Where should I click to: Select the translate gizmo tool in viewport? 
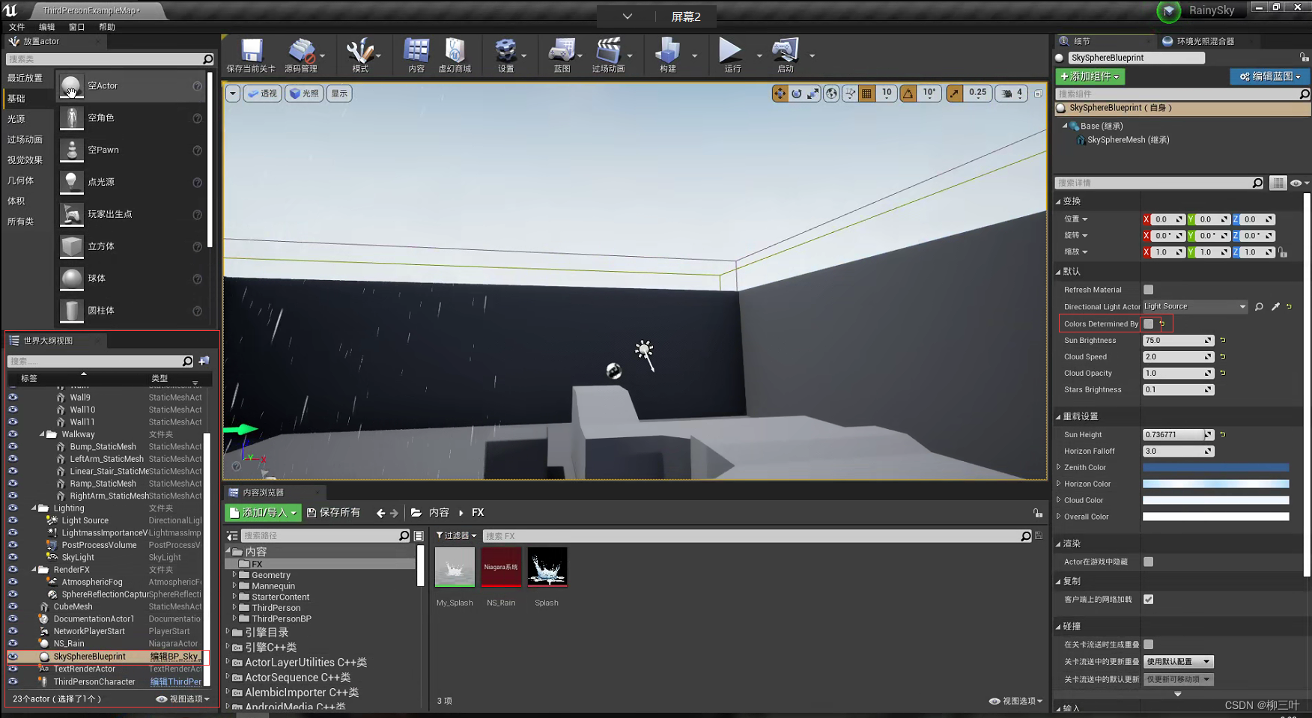click(780, 94)
